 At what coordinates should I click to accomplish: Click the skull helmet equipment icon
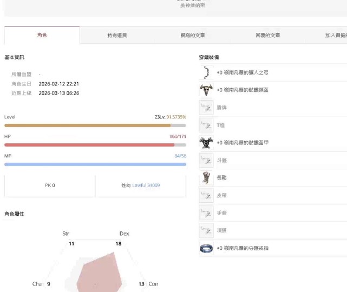[x=206, y=90]
